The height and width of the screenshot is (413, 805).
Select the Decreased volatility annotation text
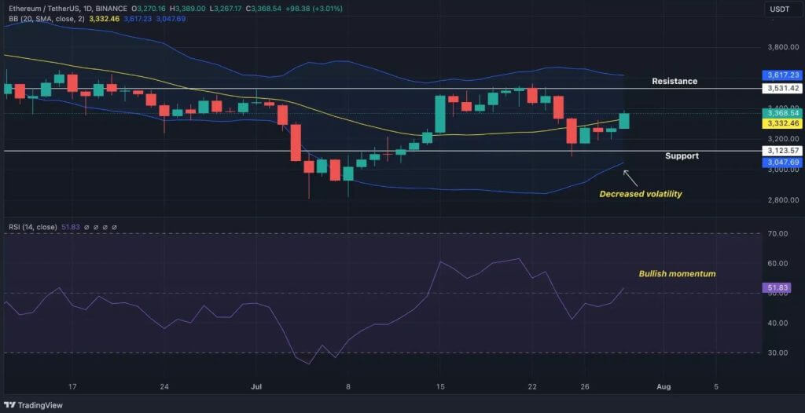(x=641, y=194)
